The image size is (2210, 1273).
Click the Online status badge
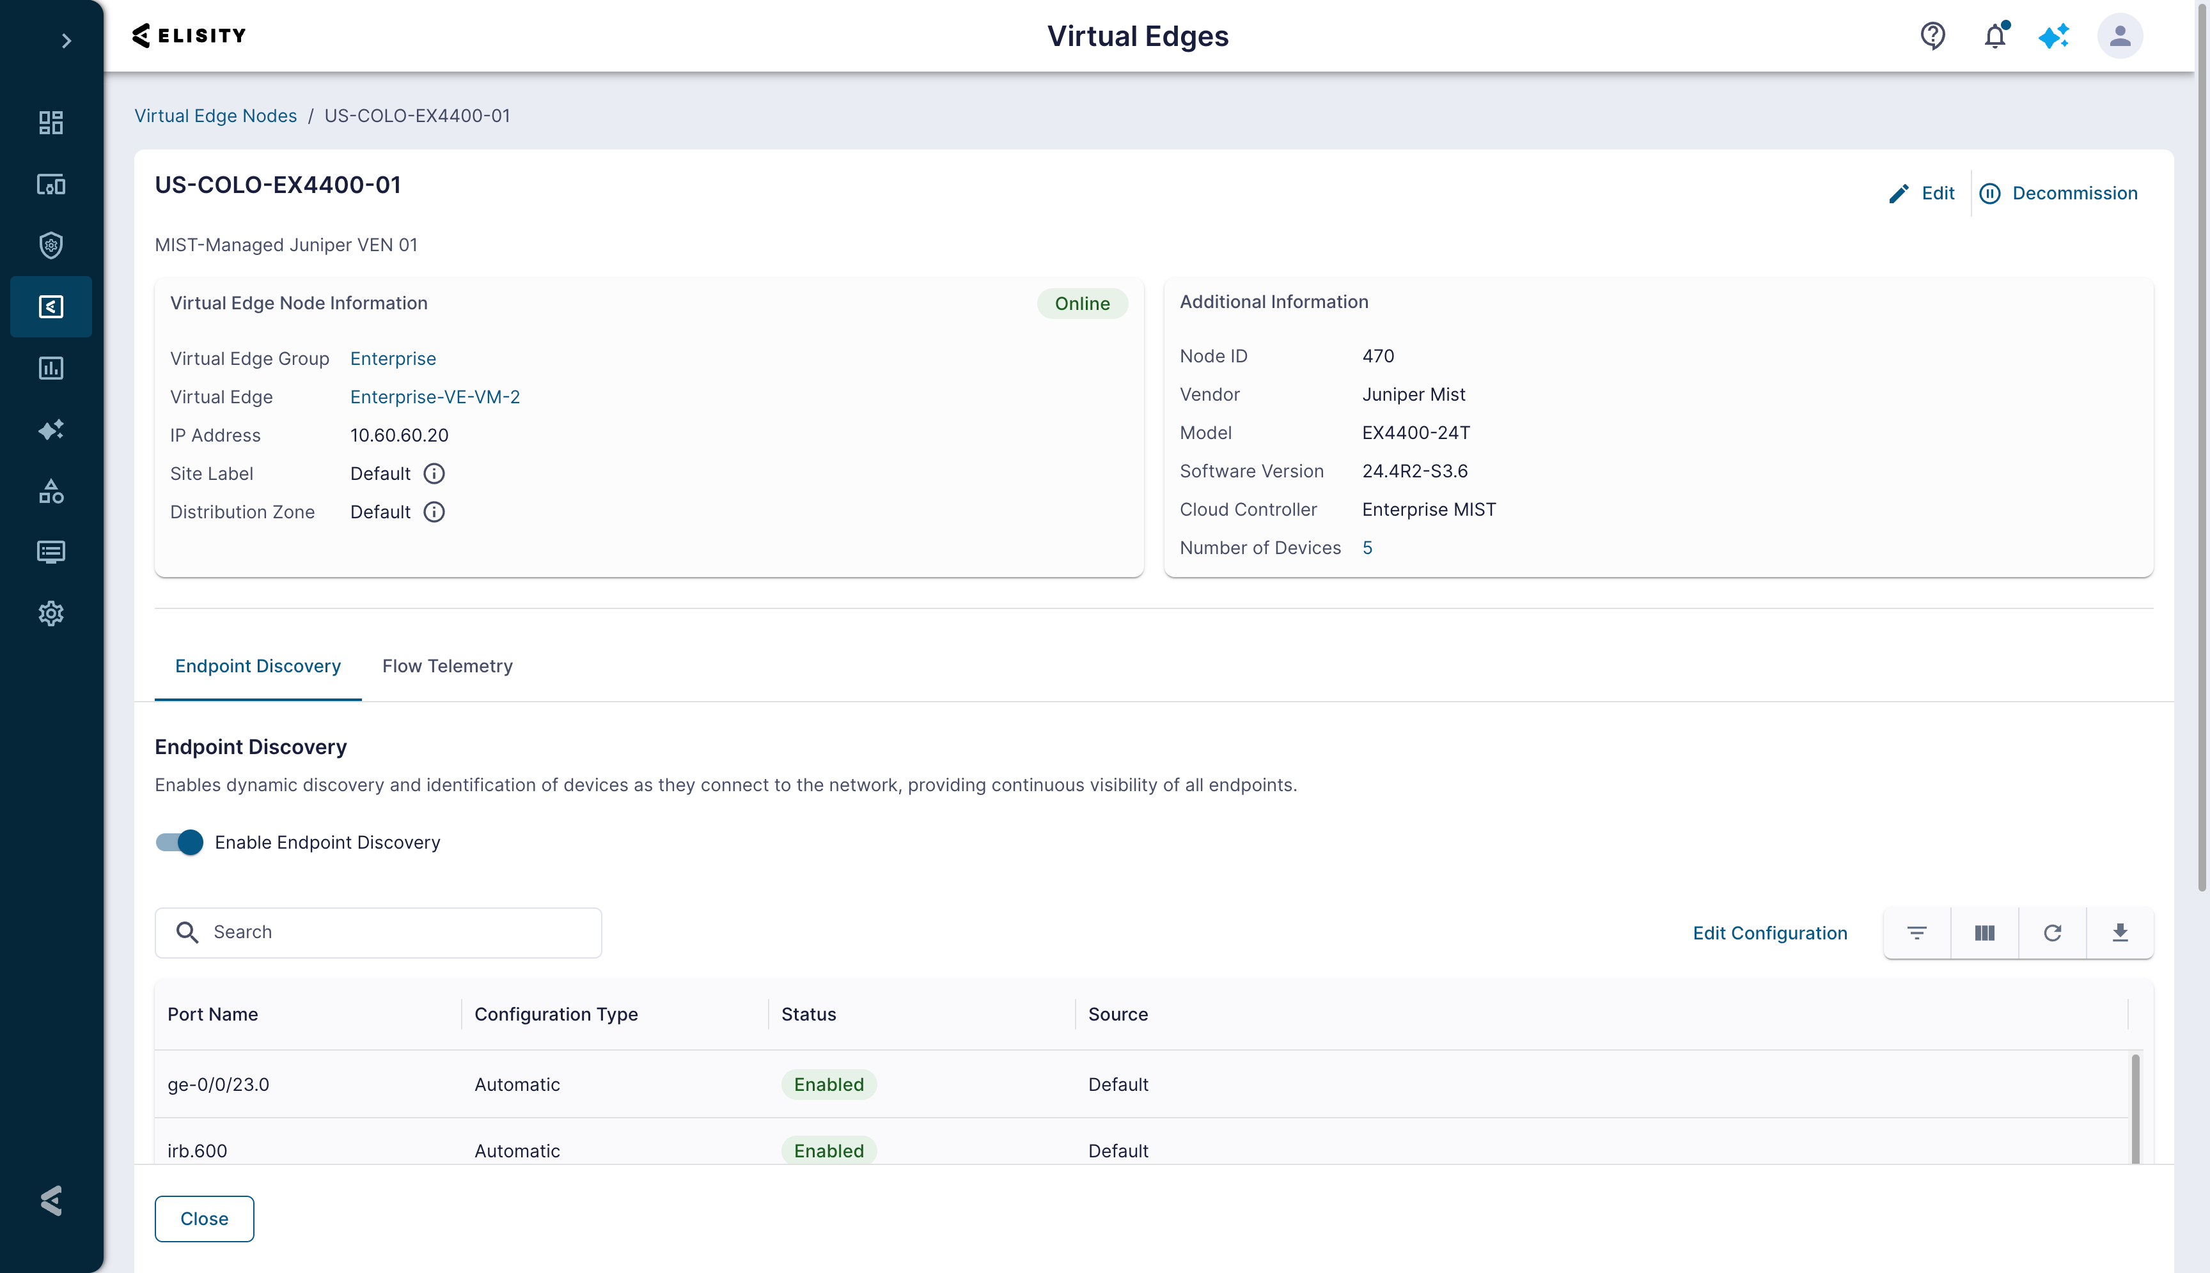(1082, 304)
